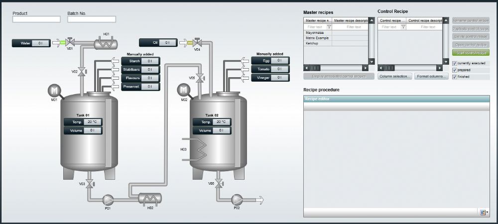
Task: Click valve V03 under Tank 01
Action: [90, 184]
